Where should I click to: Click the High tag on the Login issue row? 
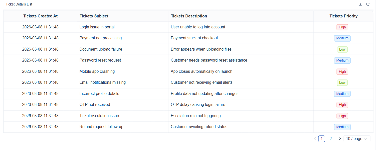[342, 27]
